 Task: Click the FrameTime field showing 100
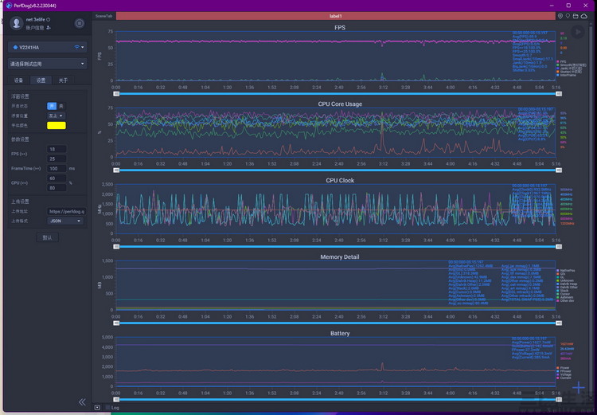[57, 168]
